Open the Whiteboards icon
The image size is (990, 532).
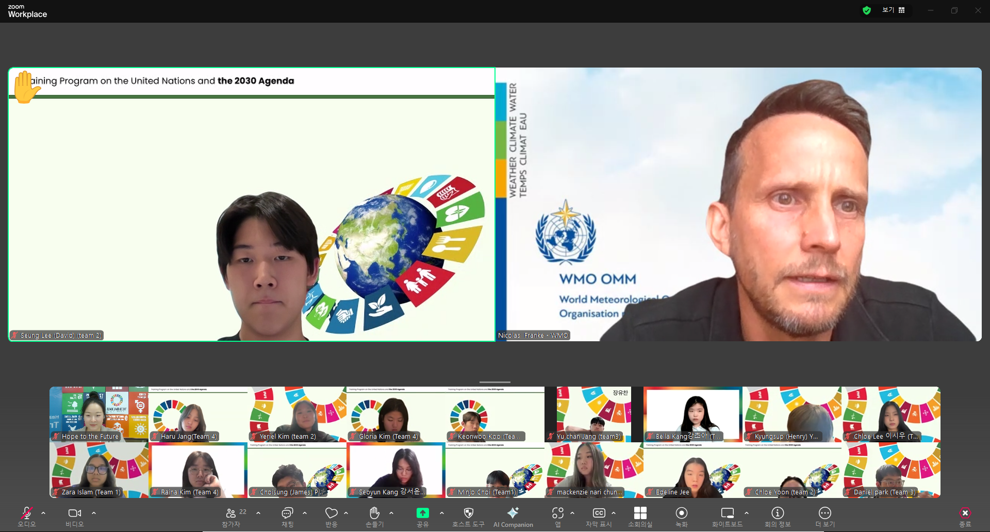[728, 517]
